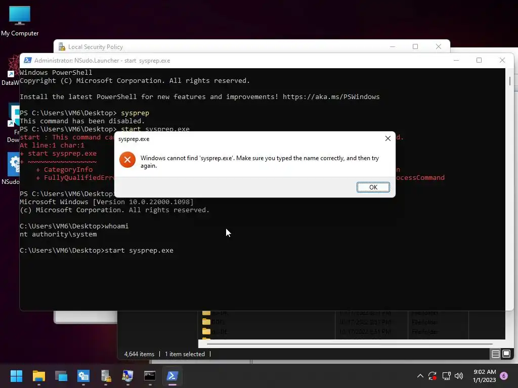Click the 'Local Security Policy' window title
This screenshot has height=388, width=518.
click(x=96, y=47)
